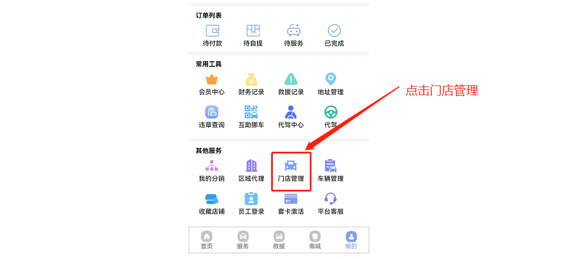
Task: Click the 财务记录 text label
Action: (251, 92)
